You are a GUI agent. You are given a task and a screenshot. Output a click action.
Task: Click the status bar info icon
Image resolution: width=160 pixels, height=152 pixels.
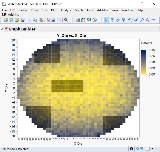pos(131,149)
